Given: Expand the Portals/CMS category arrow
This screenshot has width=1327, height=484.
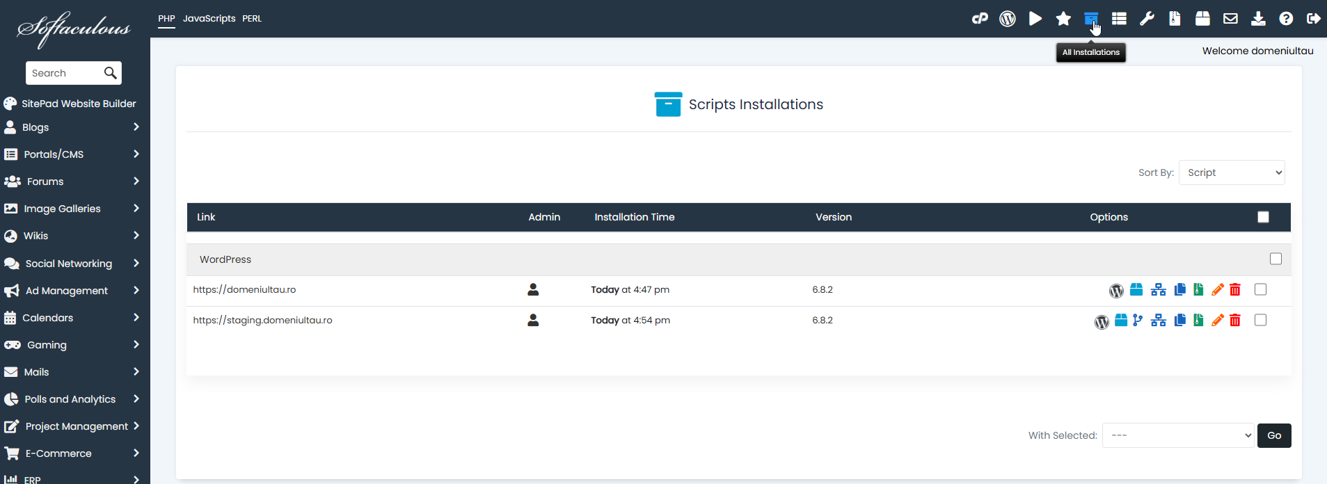Looking at the screenshot, I should [136, 154].
